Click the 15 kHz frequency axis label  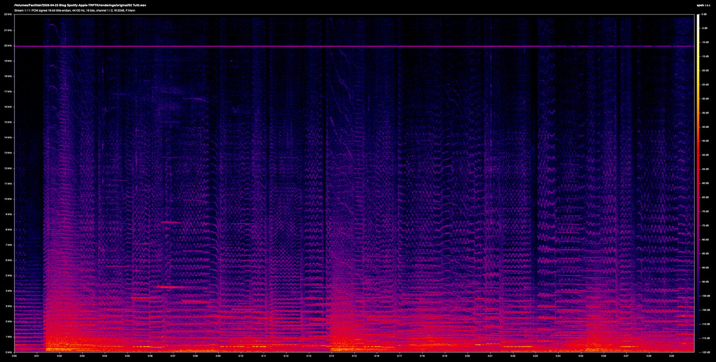click(8, 122)
